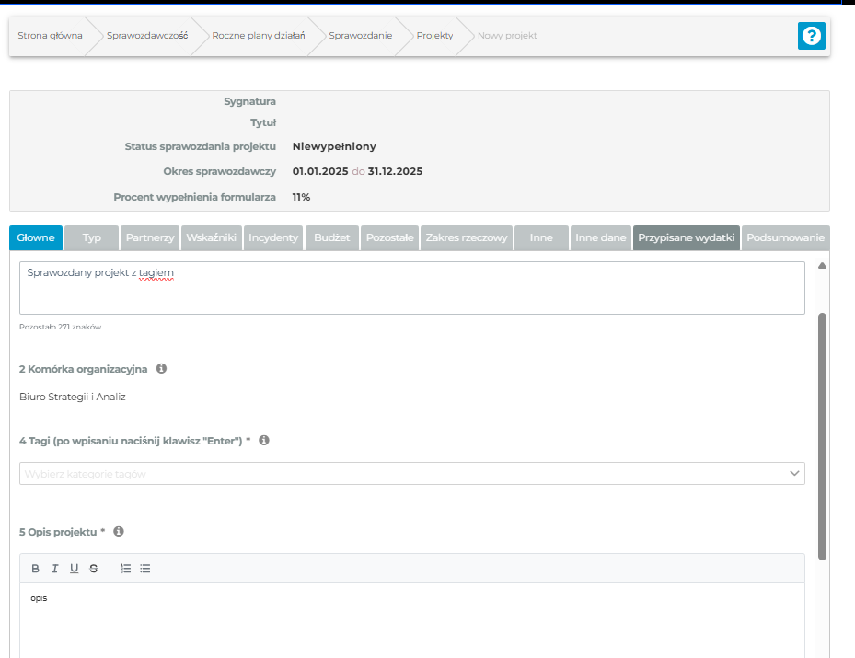Viewport: 855px width, 658px height.
Task: Open Roczne plany działań breadcrumb link
Action: [258, 36]
